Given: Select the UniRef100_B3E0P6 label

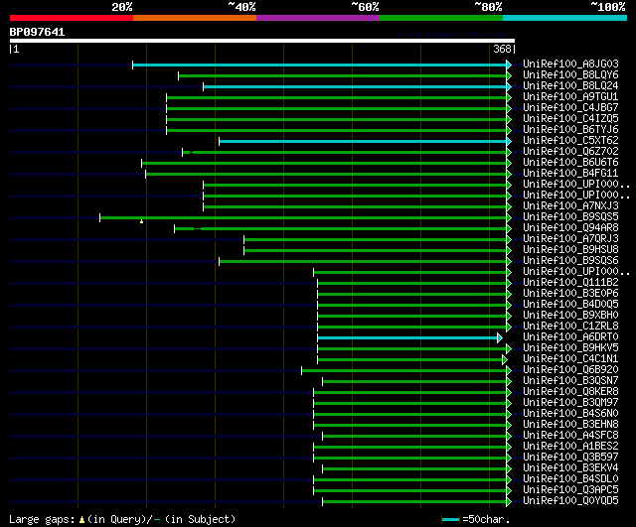Looking at the screenshot, I should click(x=570, y=293).
